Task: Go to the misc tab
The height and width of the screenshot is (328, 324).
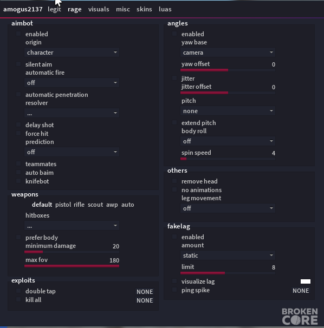Action: click(x=123, y=9)
